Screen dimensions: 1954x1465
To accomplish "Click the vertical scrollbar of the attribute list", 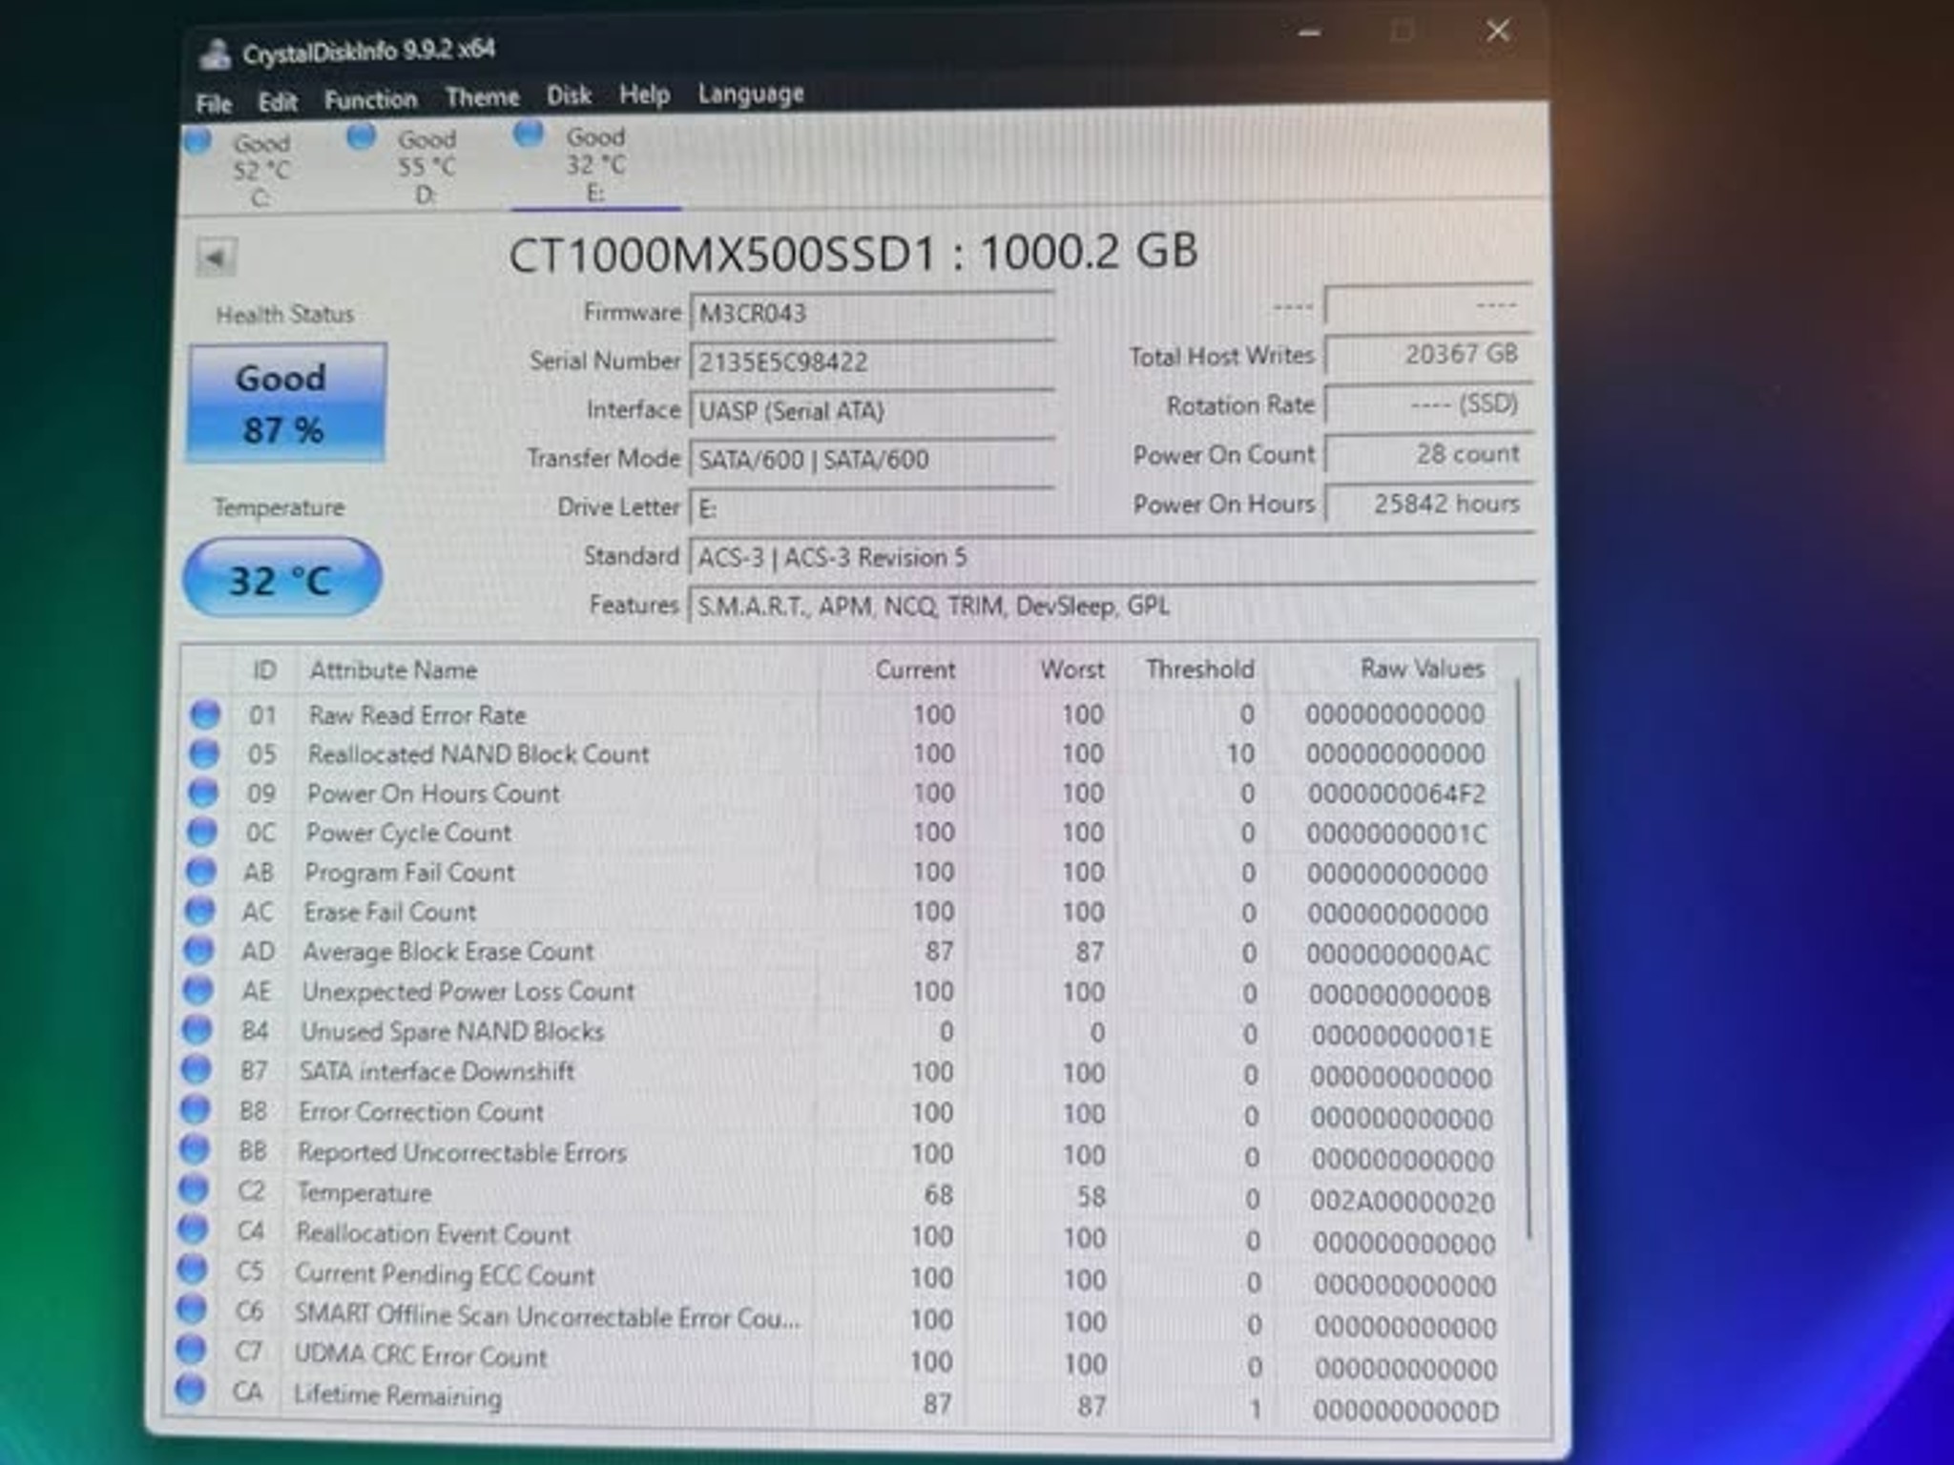I will tap(1524, 957).
